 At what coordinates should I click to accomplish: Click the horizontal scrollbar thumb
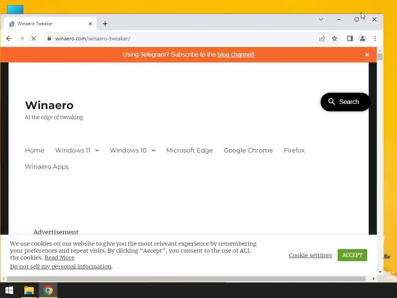pos(186,279)
